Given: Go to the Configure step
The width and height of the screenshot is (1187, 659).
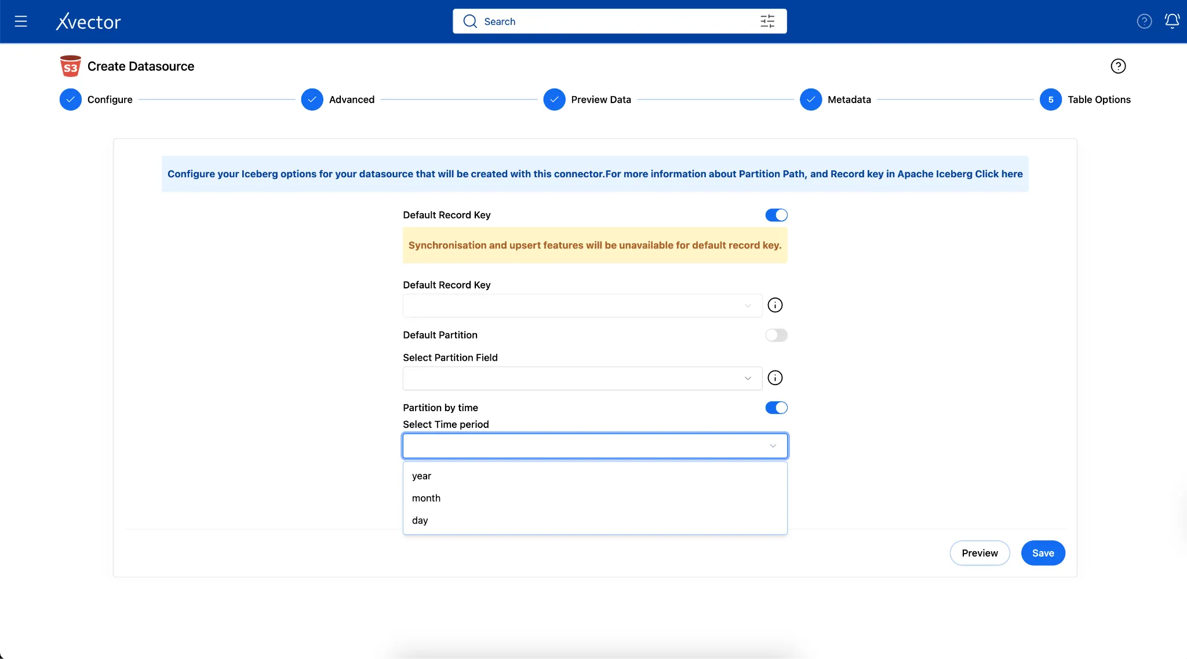Looking at the screenshot, I should point(96,100).
